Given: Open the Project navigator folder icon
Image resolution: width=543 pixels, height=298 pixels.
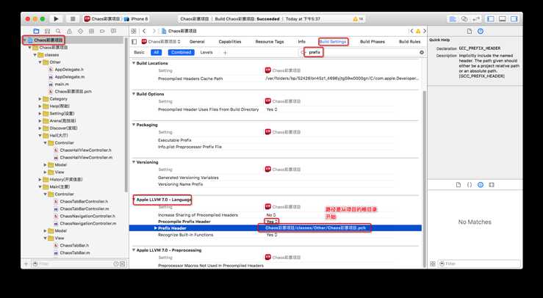Looking at the screenshot, I should point(36,31).
